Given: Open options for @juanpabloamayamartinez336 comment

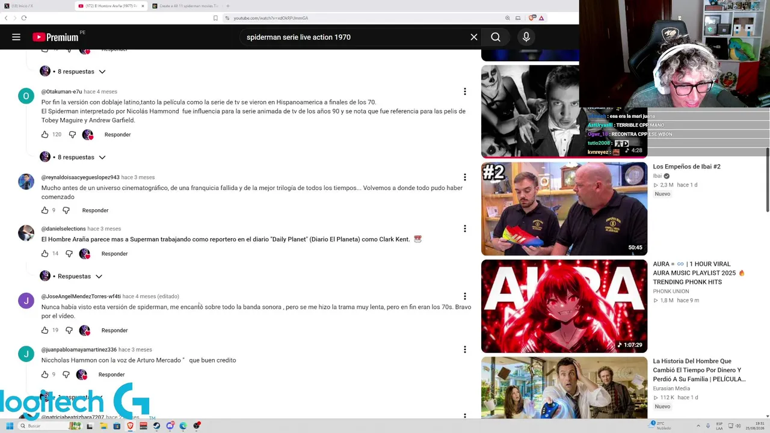Looking at the screenshot, I should (464, 349).
